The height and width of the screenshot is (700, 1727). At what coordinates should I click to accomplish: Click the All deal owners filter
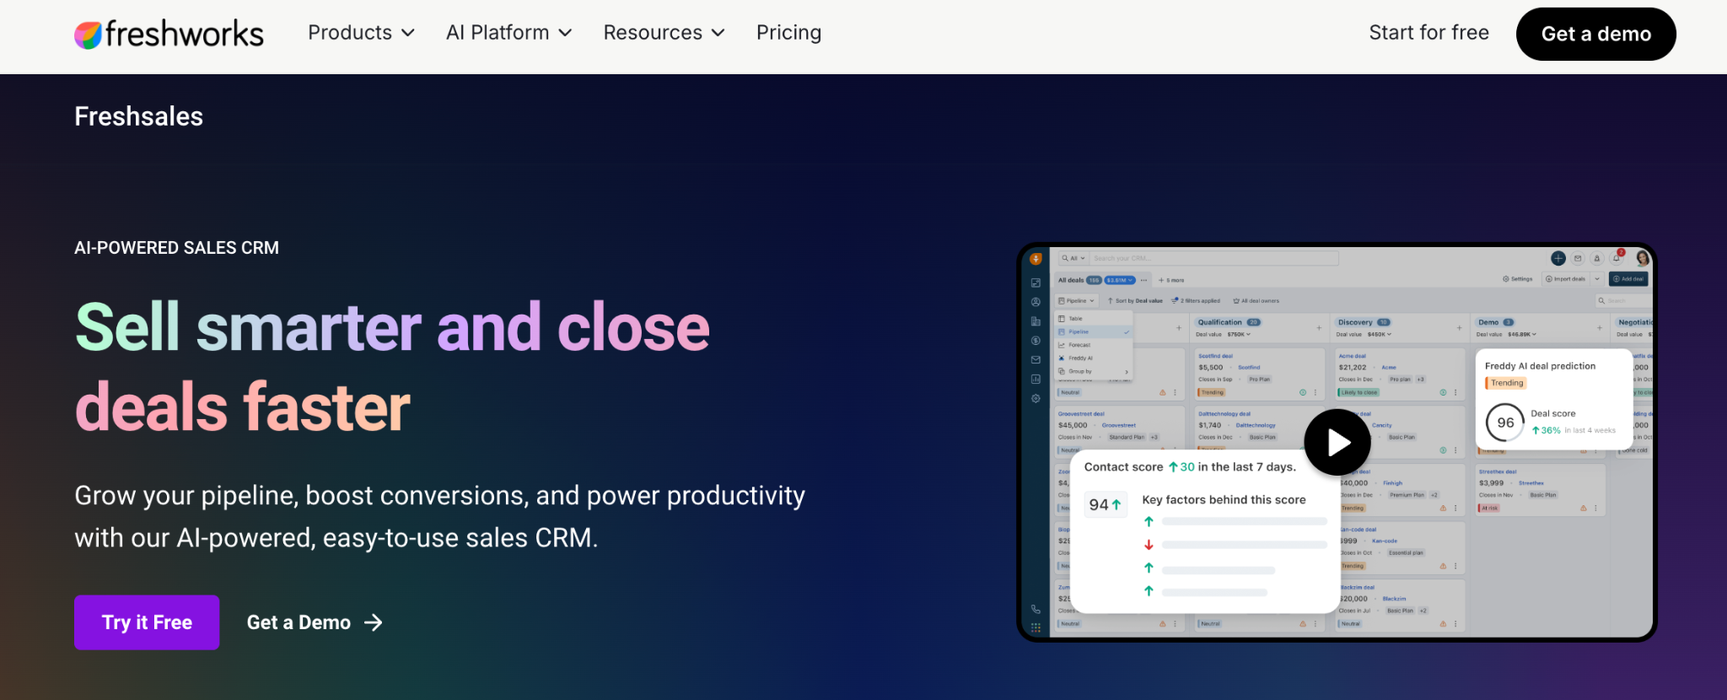click(1256, 301)
